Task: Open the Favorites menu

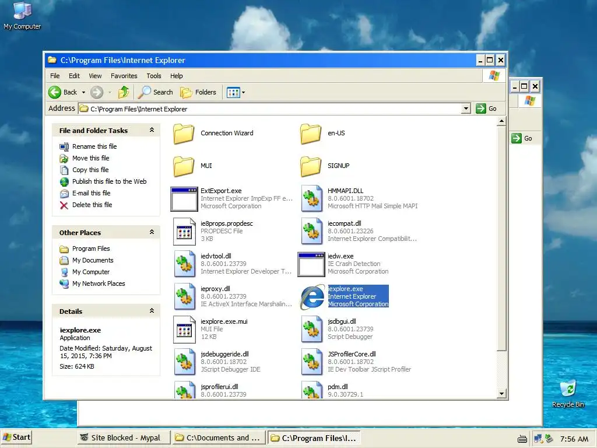Action: coord(124,76)
